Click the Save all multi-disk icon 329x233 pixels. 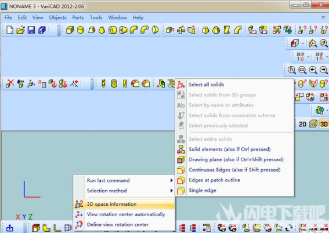(42, 30)
